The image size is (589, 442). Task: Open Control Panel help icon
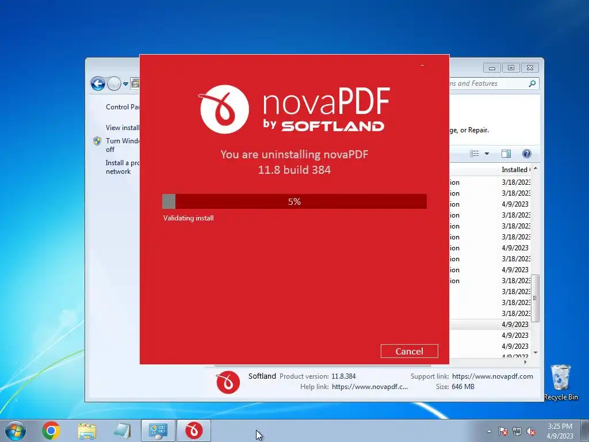[x=527, y=153]
